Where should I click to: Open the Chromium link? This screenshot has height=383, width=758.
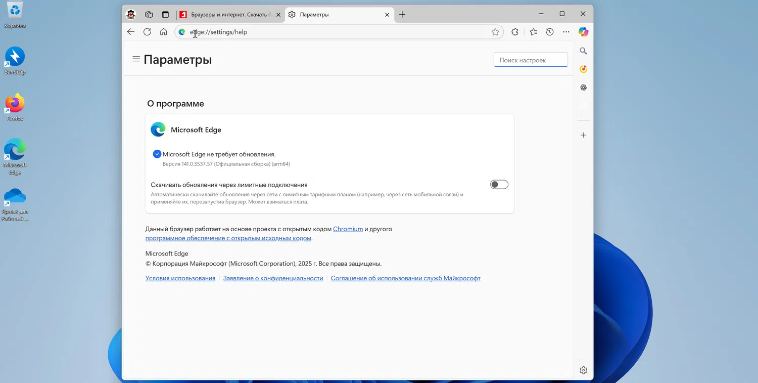(348, 229)
